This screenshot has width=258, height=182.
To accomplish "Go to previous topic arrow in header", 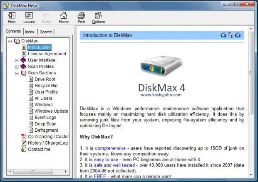I will pos(223,35).
